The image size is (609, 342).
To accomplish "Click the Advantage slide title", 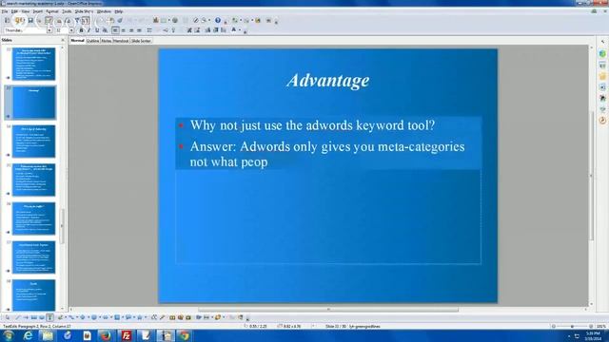I will coord(328,80).
